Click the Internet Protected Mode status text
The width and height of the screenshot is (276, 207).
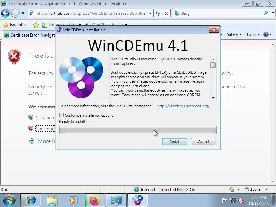point(168,189)
